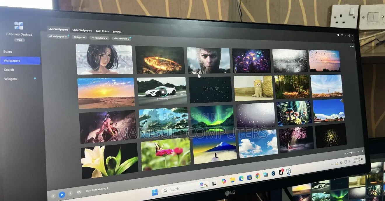Click the iTop Easy Desktop logo icon
Screen dimensions: 385x201
pos(19,26)
